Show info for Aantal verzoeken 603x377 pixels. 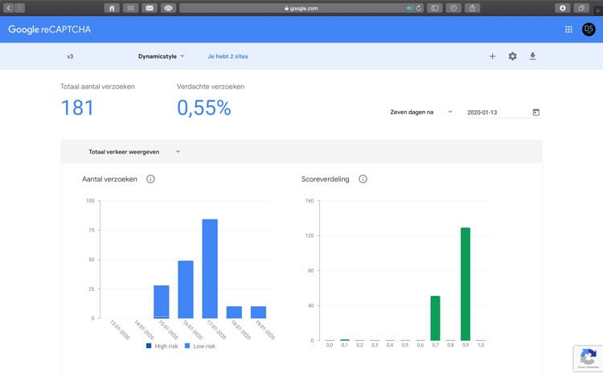tap(150, 179)
